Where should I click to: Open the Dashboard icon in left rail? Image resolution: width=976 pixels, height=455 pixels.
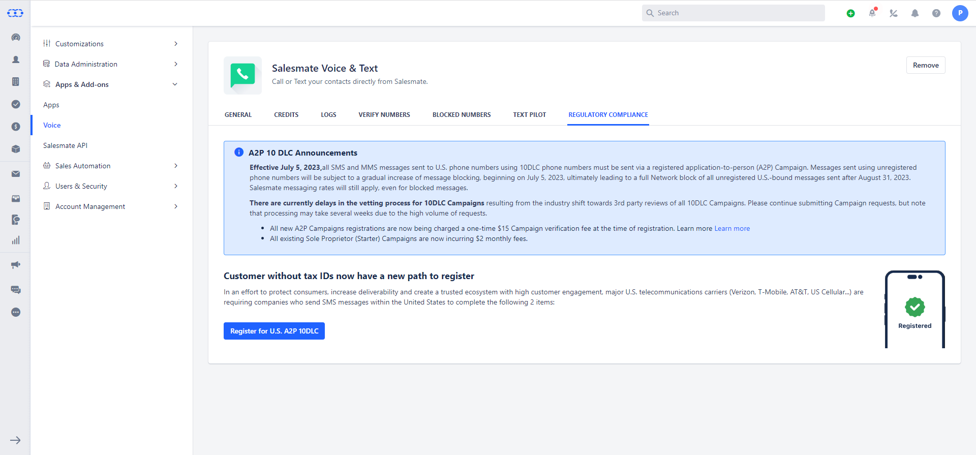[16, 37]
